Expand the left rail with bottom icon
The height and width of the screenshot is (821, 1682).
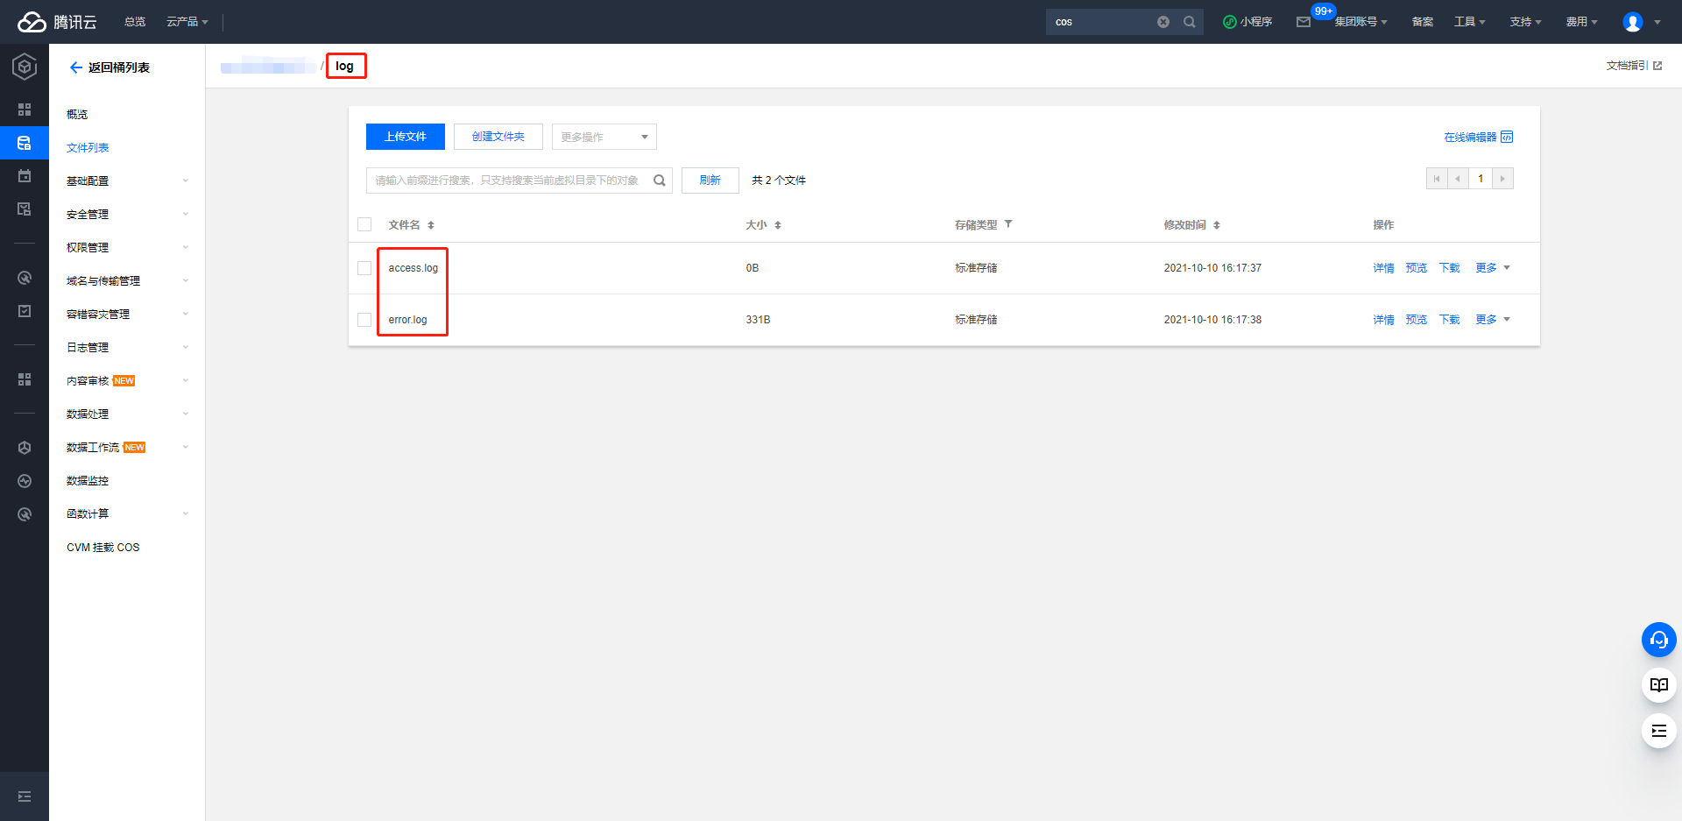pos(25,796)
